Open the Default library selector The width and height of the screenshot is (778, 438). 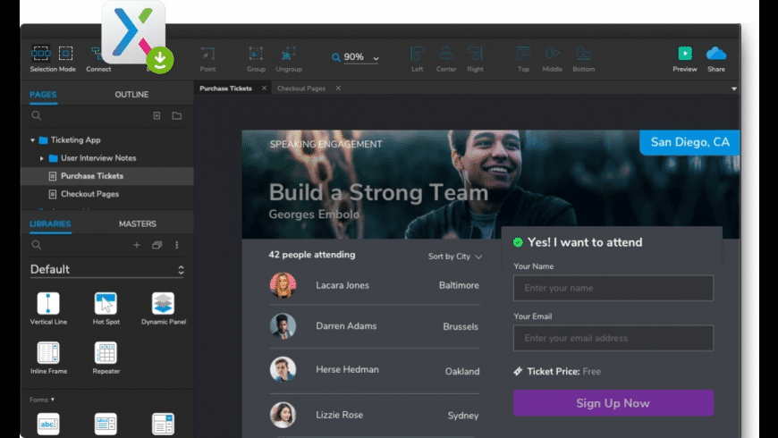coord(107,269)
